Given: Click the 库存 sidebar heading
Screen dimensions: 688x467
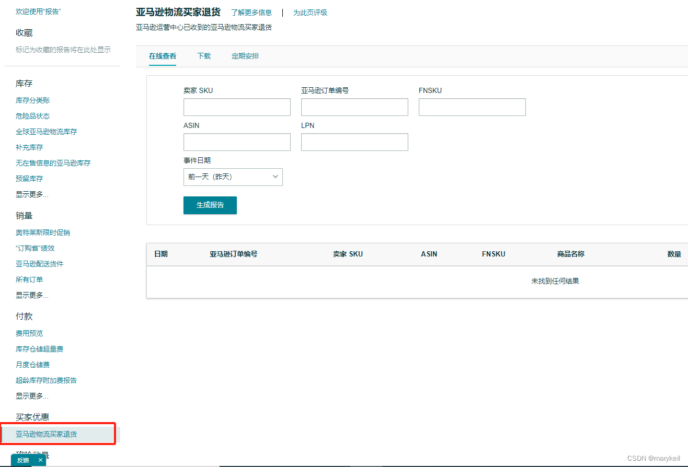Looking at the screenshot, I should (24, 84).
